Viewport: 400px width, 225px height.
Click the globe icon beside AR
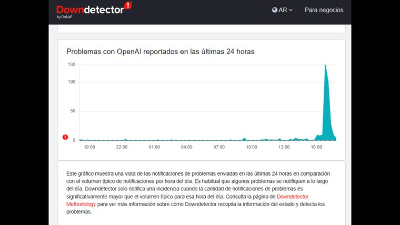coord(275,10)
